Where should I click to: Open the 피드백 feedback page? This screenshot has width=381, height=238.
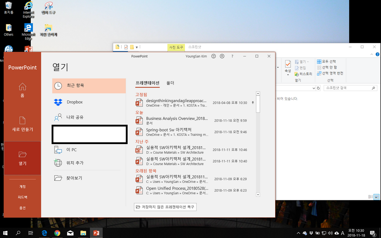point(22,197)
